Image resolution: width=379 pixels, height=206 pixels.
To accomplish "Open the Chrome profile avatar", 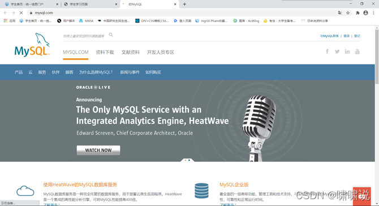I will click(x=365, y=13).
